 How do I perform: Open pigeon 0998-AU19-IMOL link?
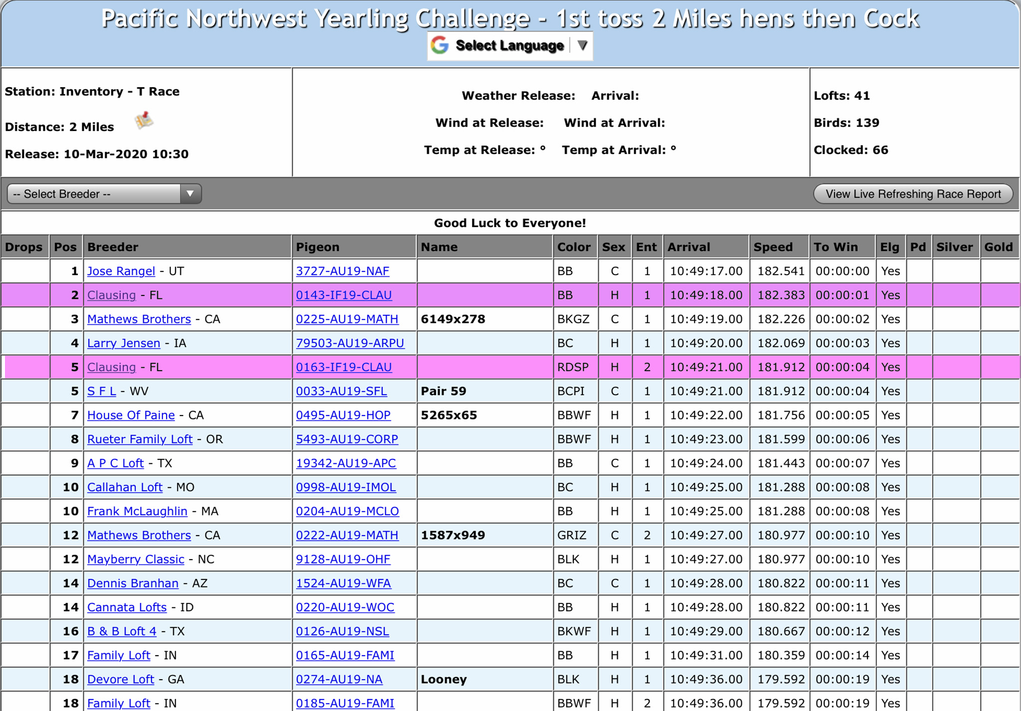pyautogui.click(x=346, y=487)
